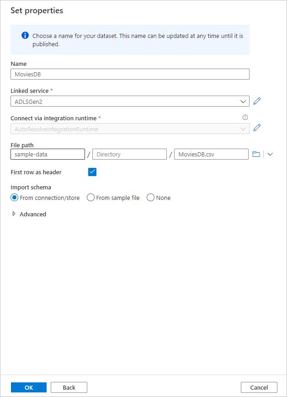The image size is (287, 397).
Task: Click the Name field showing MoviesDB
Action: click(x=130, y=74)
